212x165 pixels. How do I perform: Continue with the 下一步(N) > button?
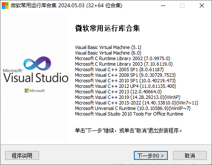[151, 156]
